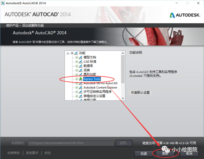Click the 后退 back button
The width and height of the screenshot is (204, 159).
coord(144,154)
